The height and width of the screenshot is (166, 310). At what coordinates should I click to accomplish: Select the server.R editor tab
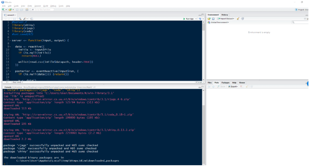[9, 15]
